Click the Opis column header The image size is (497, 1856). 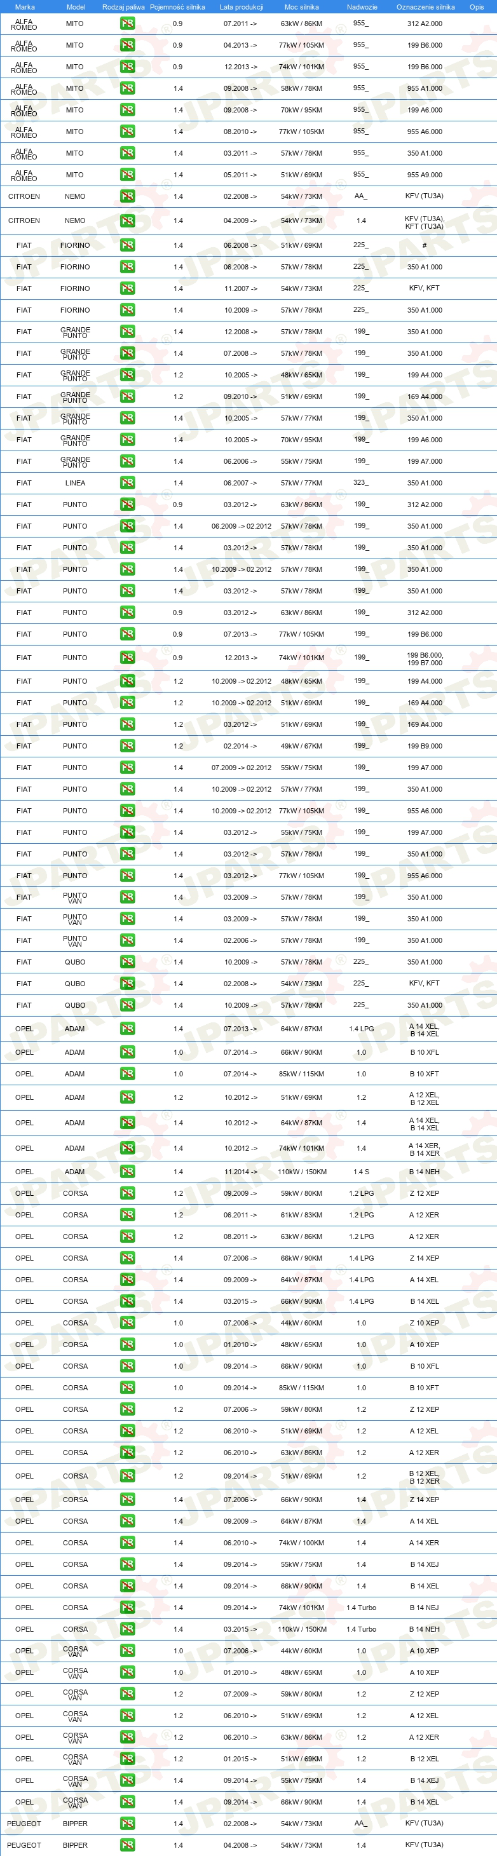[477, 6]
